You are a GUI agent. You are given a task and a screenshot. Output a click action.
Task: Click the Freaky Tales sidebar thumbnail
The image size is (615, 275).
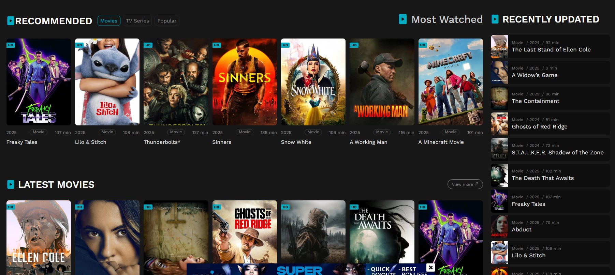tap(499, 201)
